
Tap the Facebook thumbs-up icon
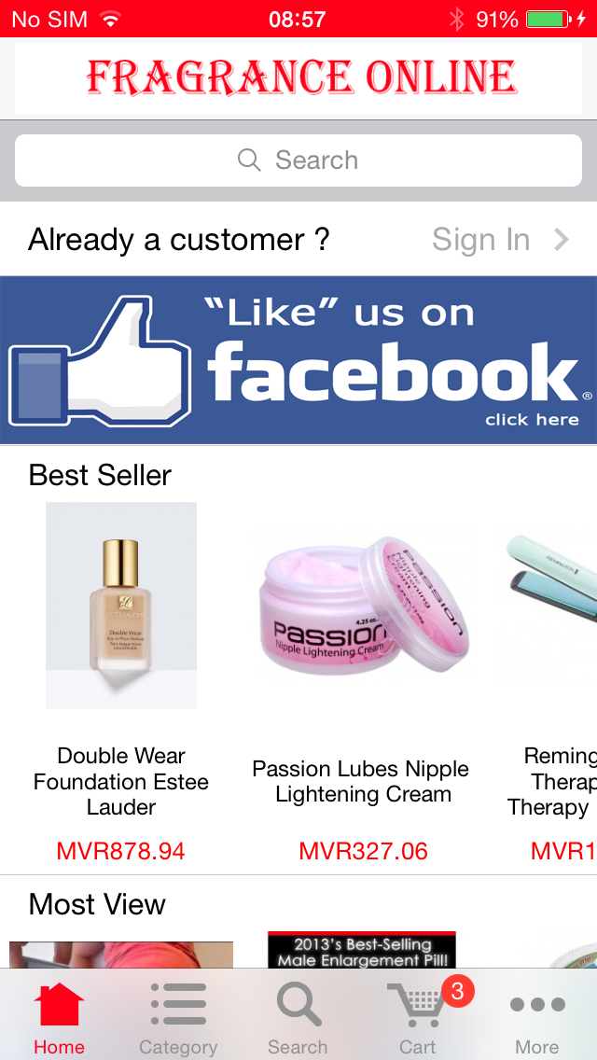(x=100, y=362)
